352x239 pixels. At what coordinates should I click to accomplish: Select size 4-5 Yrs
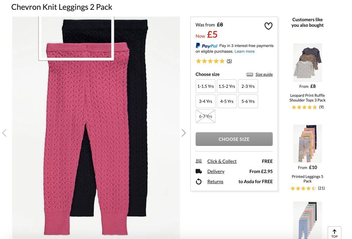click(x=227, y=101)
